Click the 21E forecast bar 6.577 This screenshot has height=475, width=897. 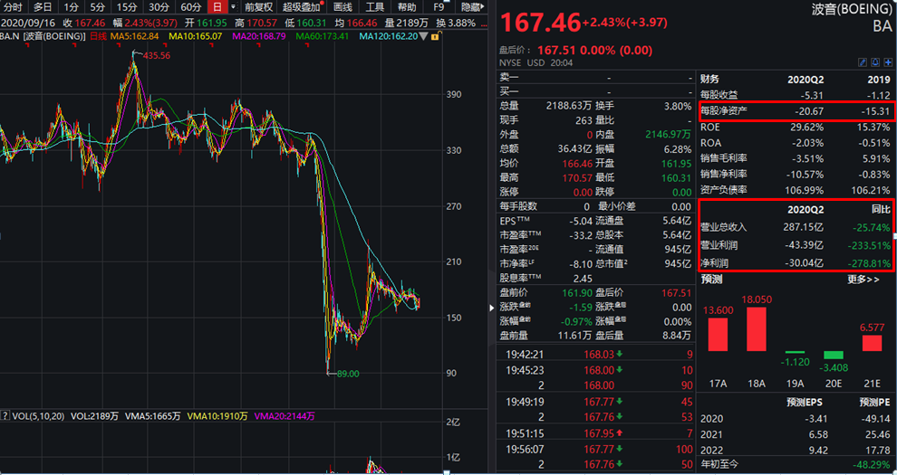pyautogui.click(x=872, y=343)
